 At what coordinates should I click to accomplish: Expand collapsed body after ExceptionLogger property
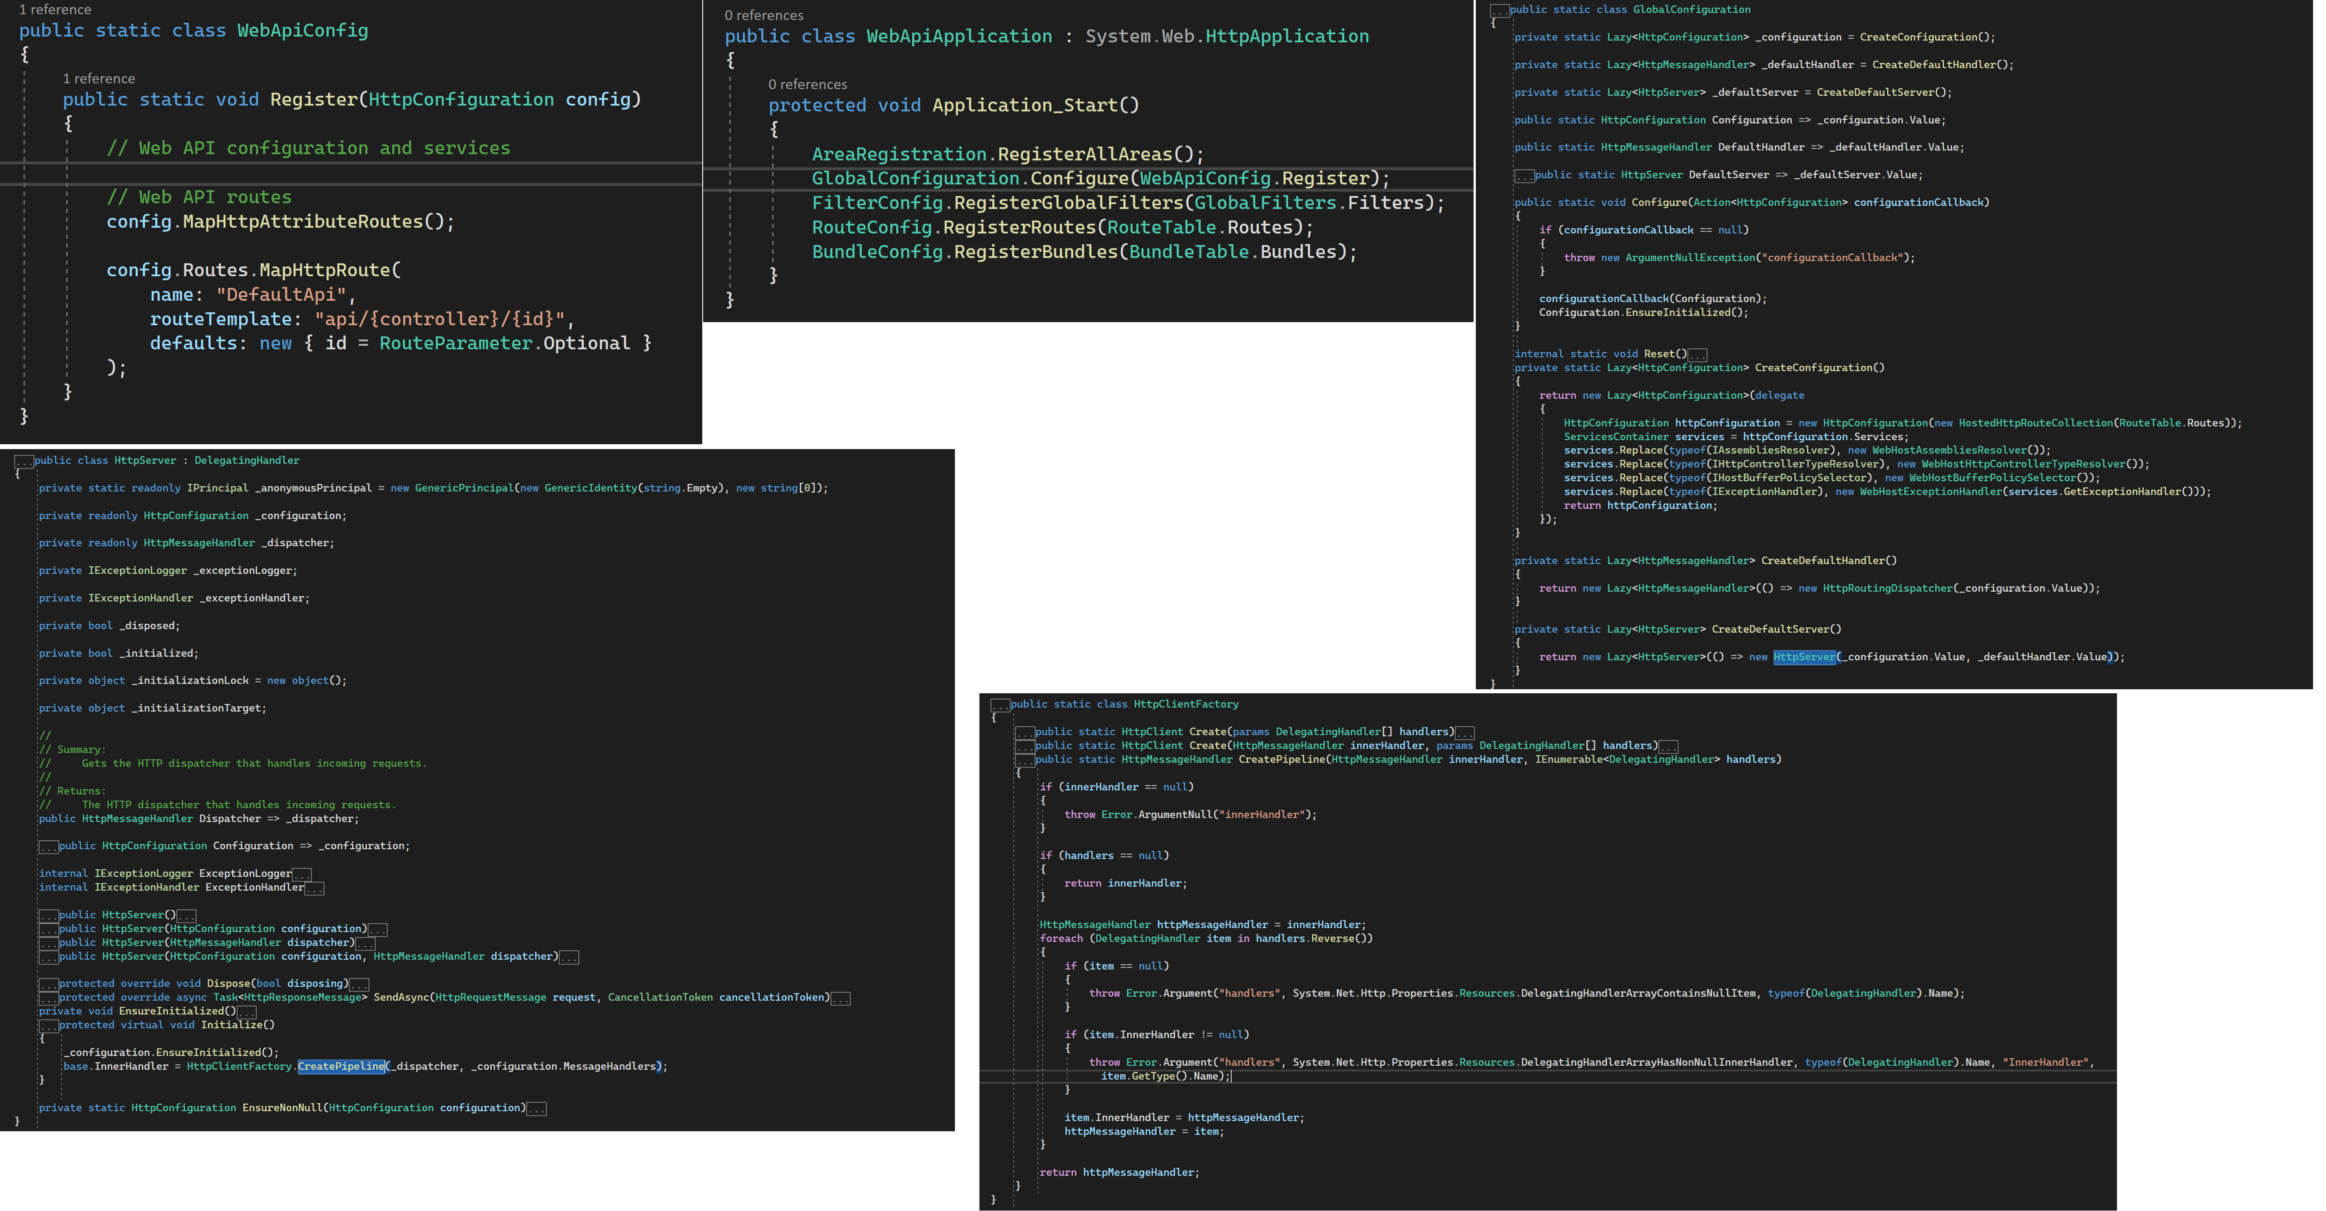[302, 874]
